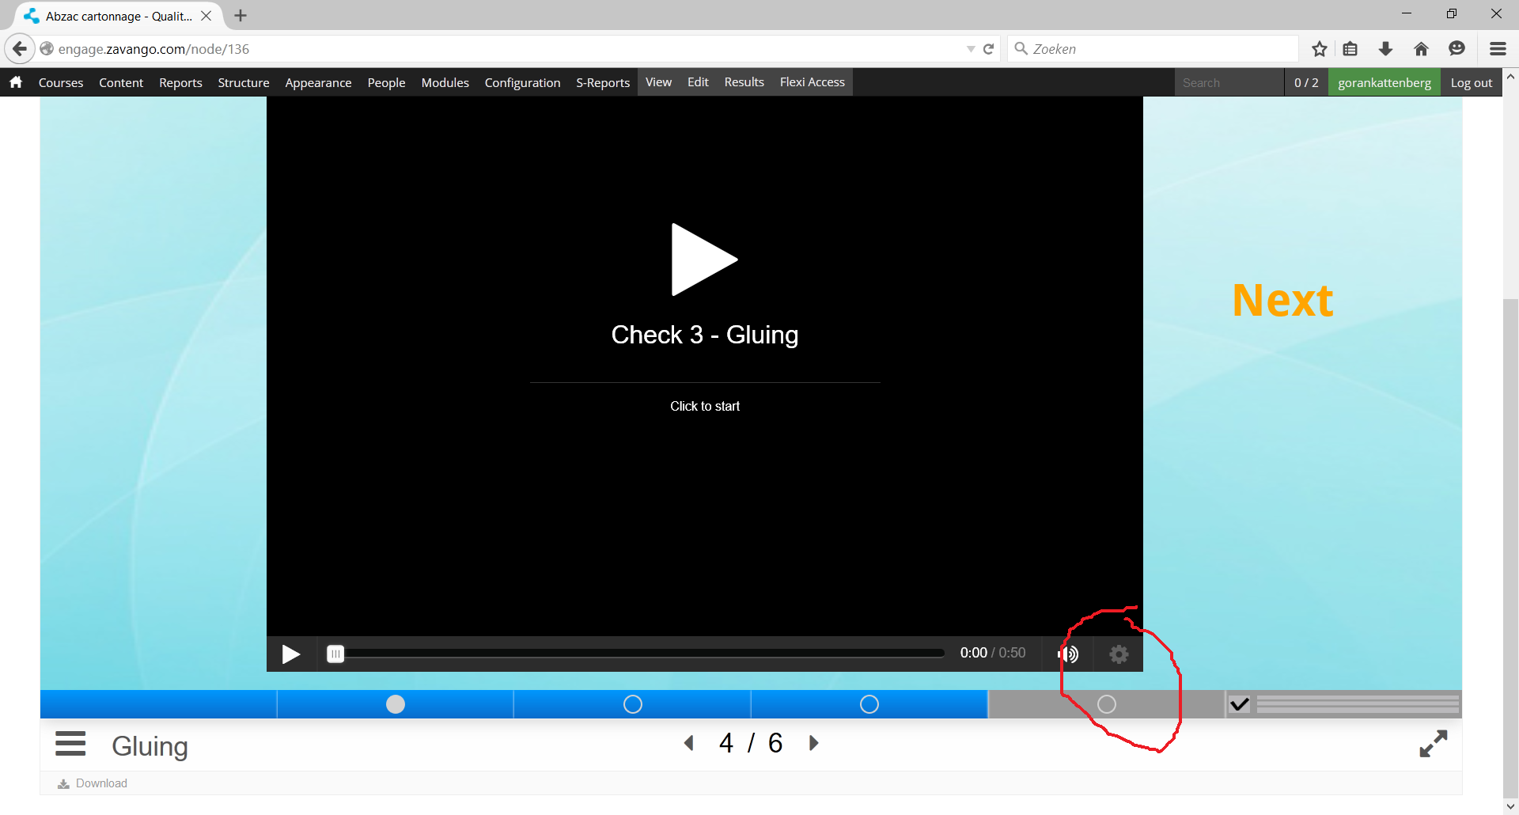Click the 'Click to start' text
This screenshot has width=1519, height=815.
[x=704, y=406]
